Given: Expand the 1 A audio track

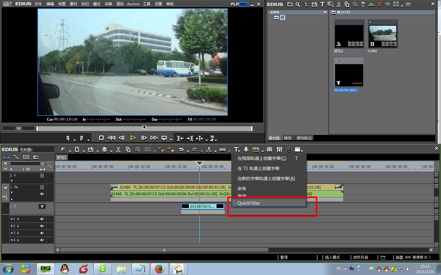Looking at the screenshot, I should pos(12,219).
